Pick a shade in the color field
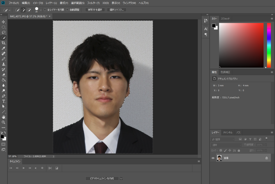 [x=241, y=45]
